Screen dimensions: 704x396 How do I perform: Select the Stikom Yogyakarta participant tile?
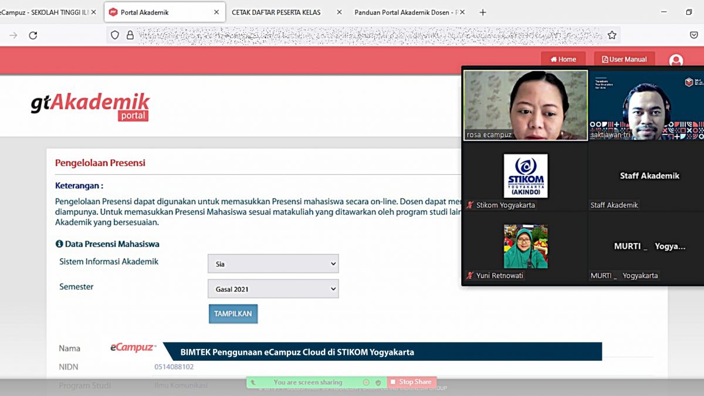point(526,176)
